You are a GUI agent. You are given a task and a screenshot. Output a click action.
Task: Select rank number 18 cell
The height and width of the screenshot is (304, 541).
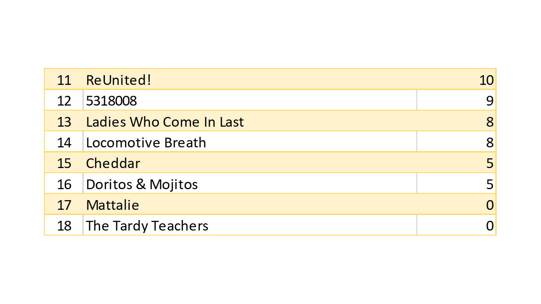64,225
